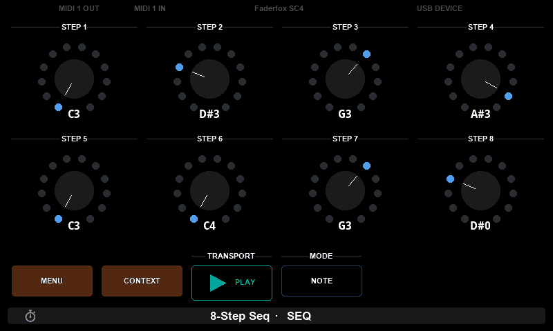Click the C4 note value under STEP 6

click(x=209, y=225)
